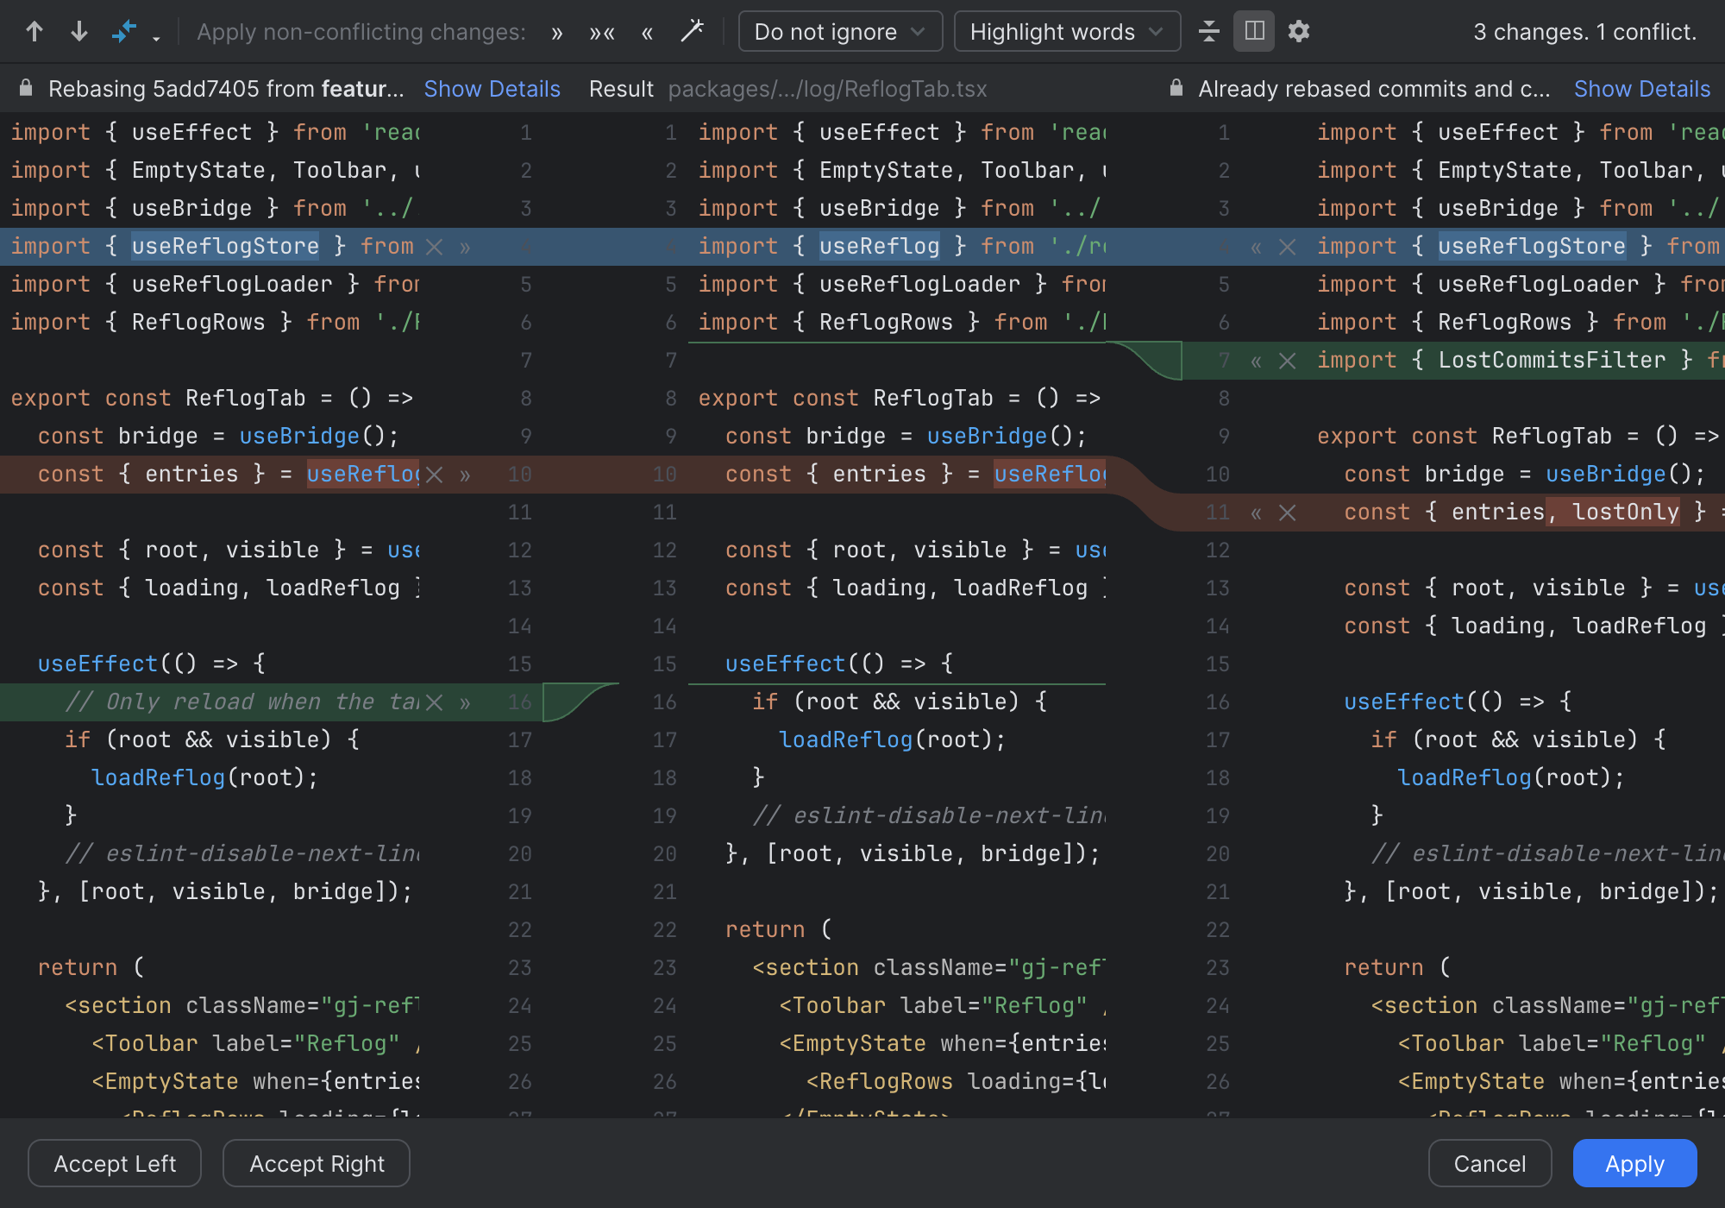Click the Accept Left button
Viewport: 1725px width, 1208px height.
pos(115,1163)
